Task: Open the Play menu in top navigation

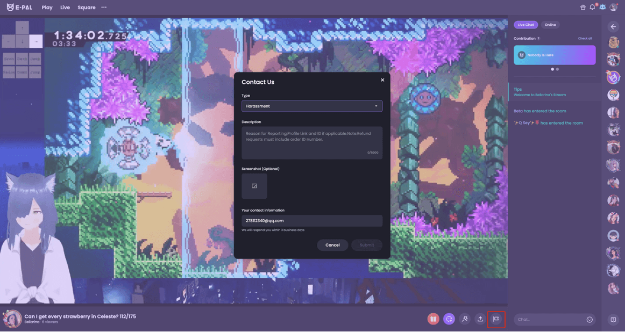Action: point(47,8)
